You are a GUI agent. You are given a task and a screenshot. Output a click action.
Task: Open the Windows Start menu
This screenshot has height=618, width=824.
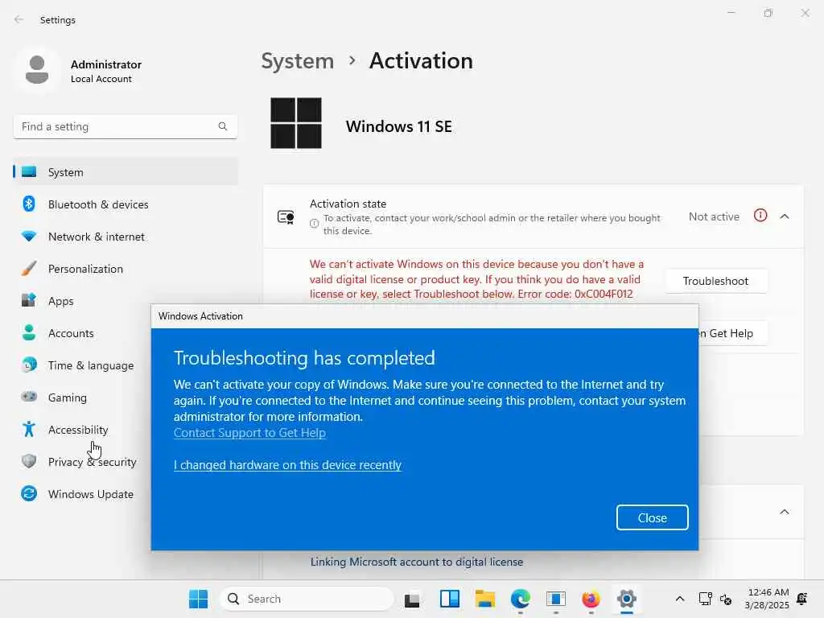point(198,599)
